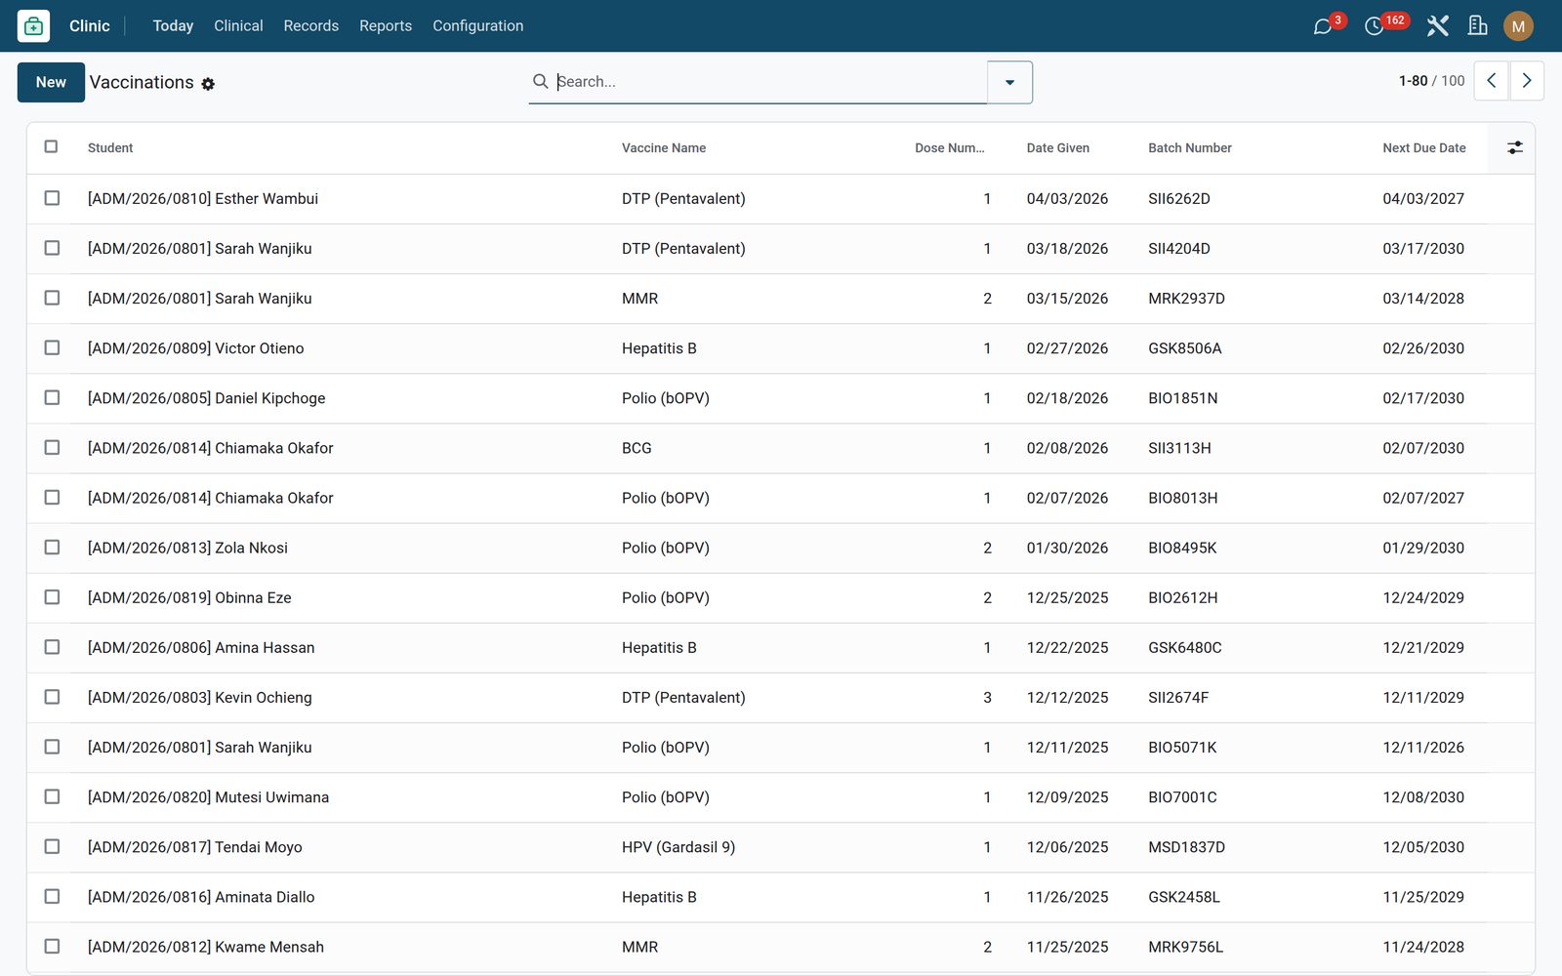This screenshot has width=1562, height=976.
Task: Go to the next page of records
Action: tap(1527, 81)
